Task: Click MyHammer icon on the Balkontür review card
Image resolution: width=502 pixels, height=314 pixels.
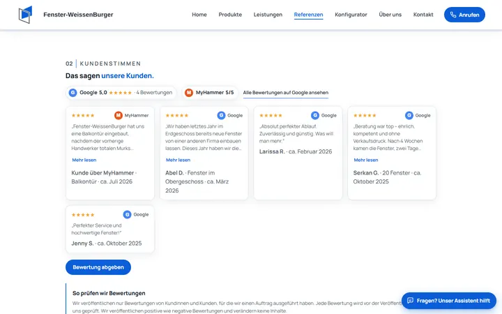Action: pos(119,115)
